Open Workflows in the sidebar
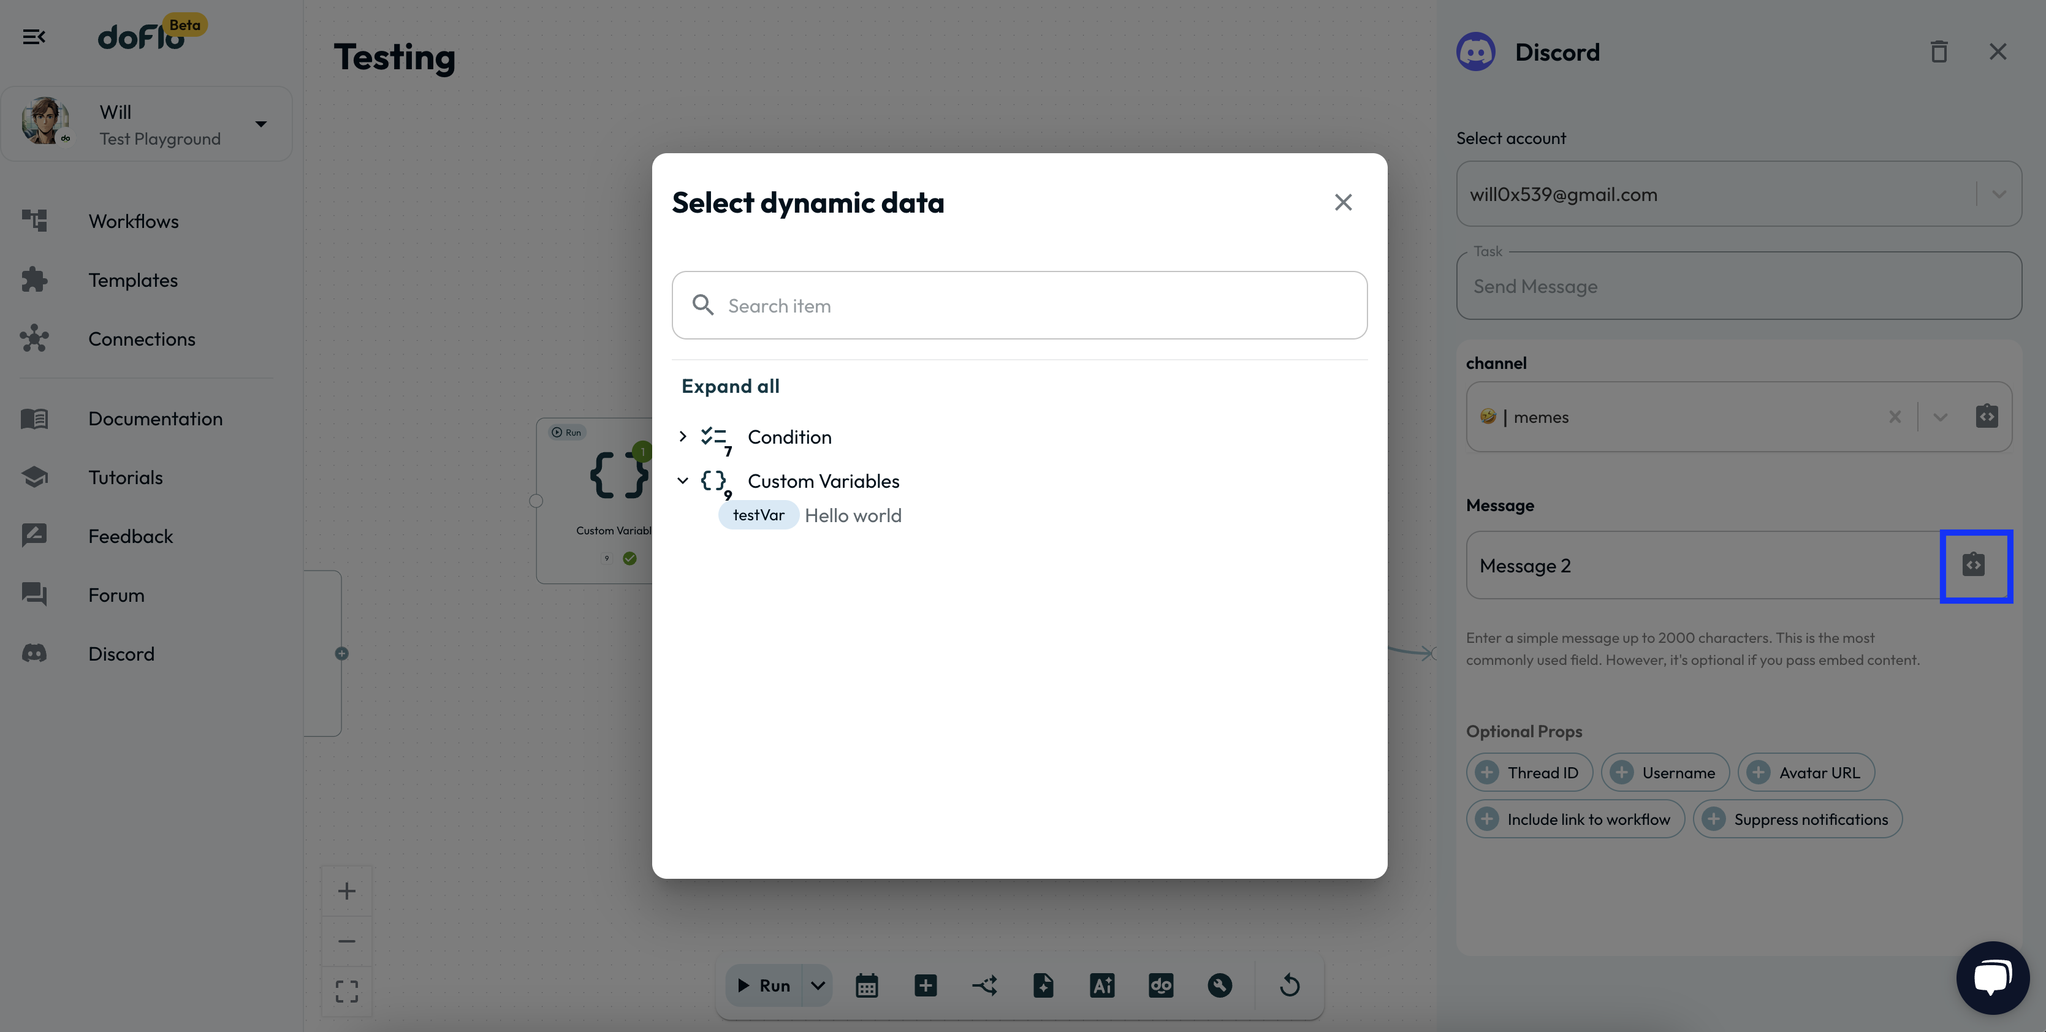The image size is (2046, 1032). coord(134,221)
